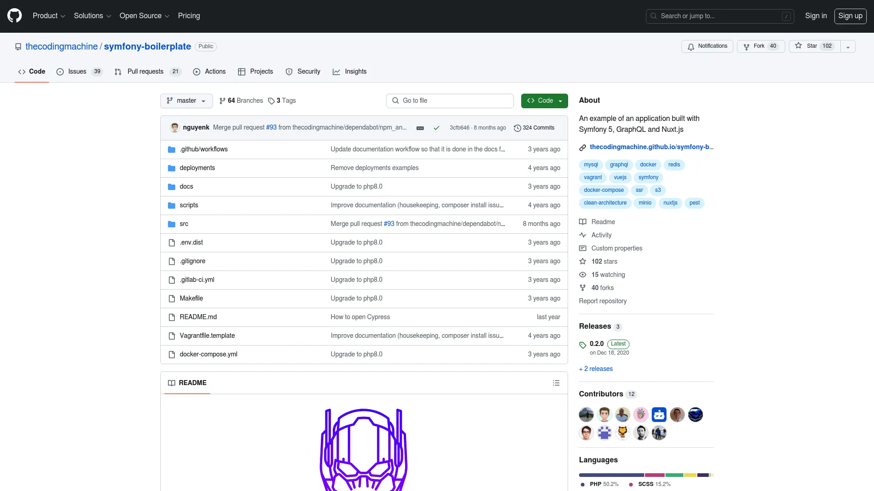Fork the symfony-boilerplate repository
The image size is (874, 491).
(x=761, y=46)
